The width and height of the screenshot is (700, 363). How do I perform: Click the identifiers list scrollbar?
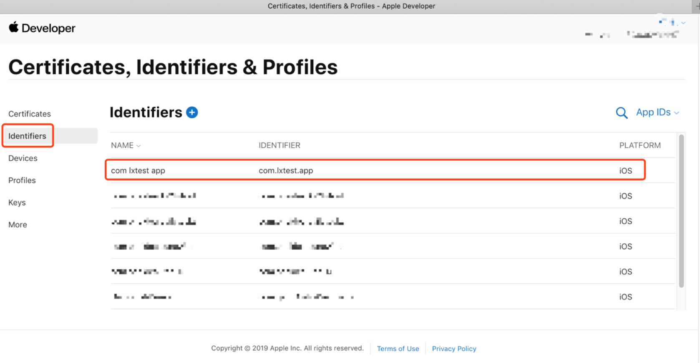coord(681,211)
